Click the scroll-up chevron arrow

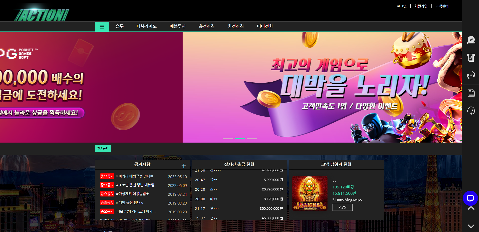tap(471, 208)
